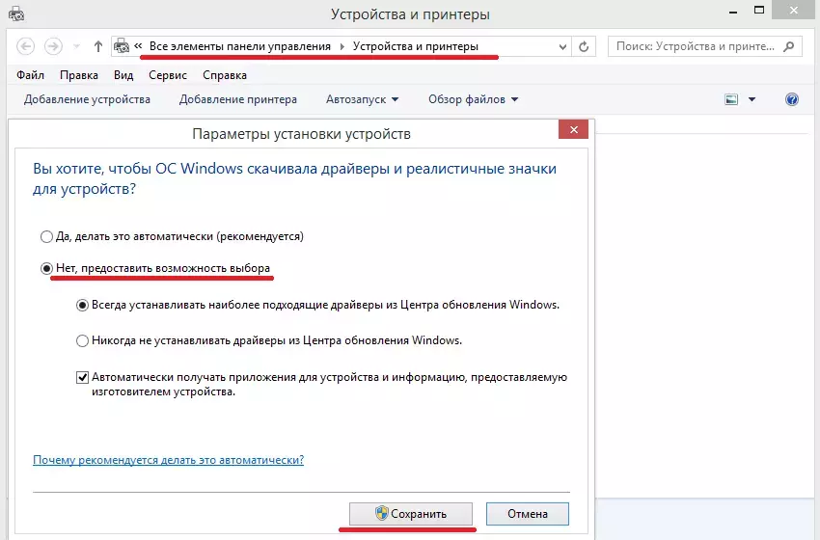Open the Правка menu

[x=79, y=75]
